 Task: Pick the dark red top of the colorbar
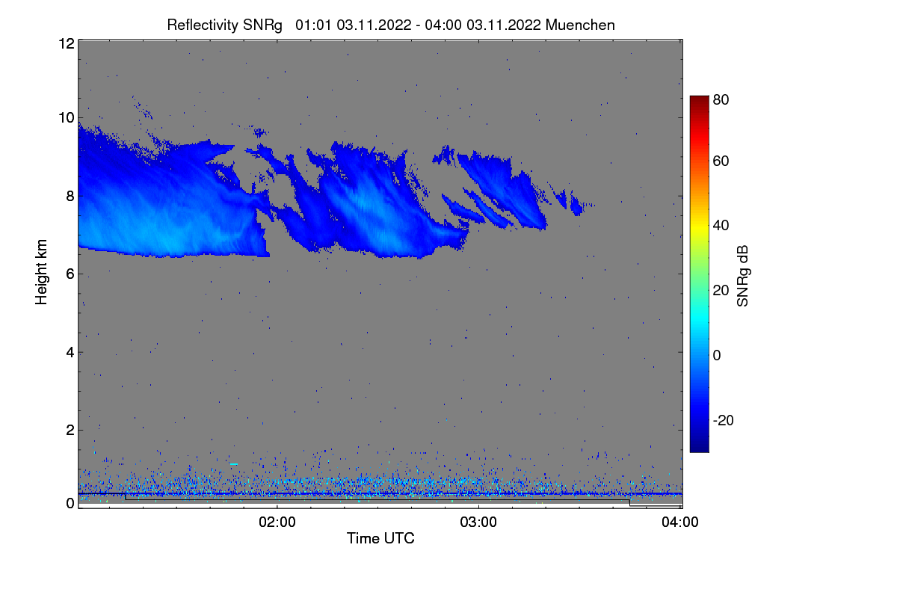(x=699, y=100)
